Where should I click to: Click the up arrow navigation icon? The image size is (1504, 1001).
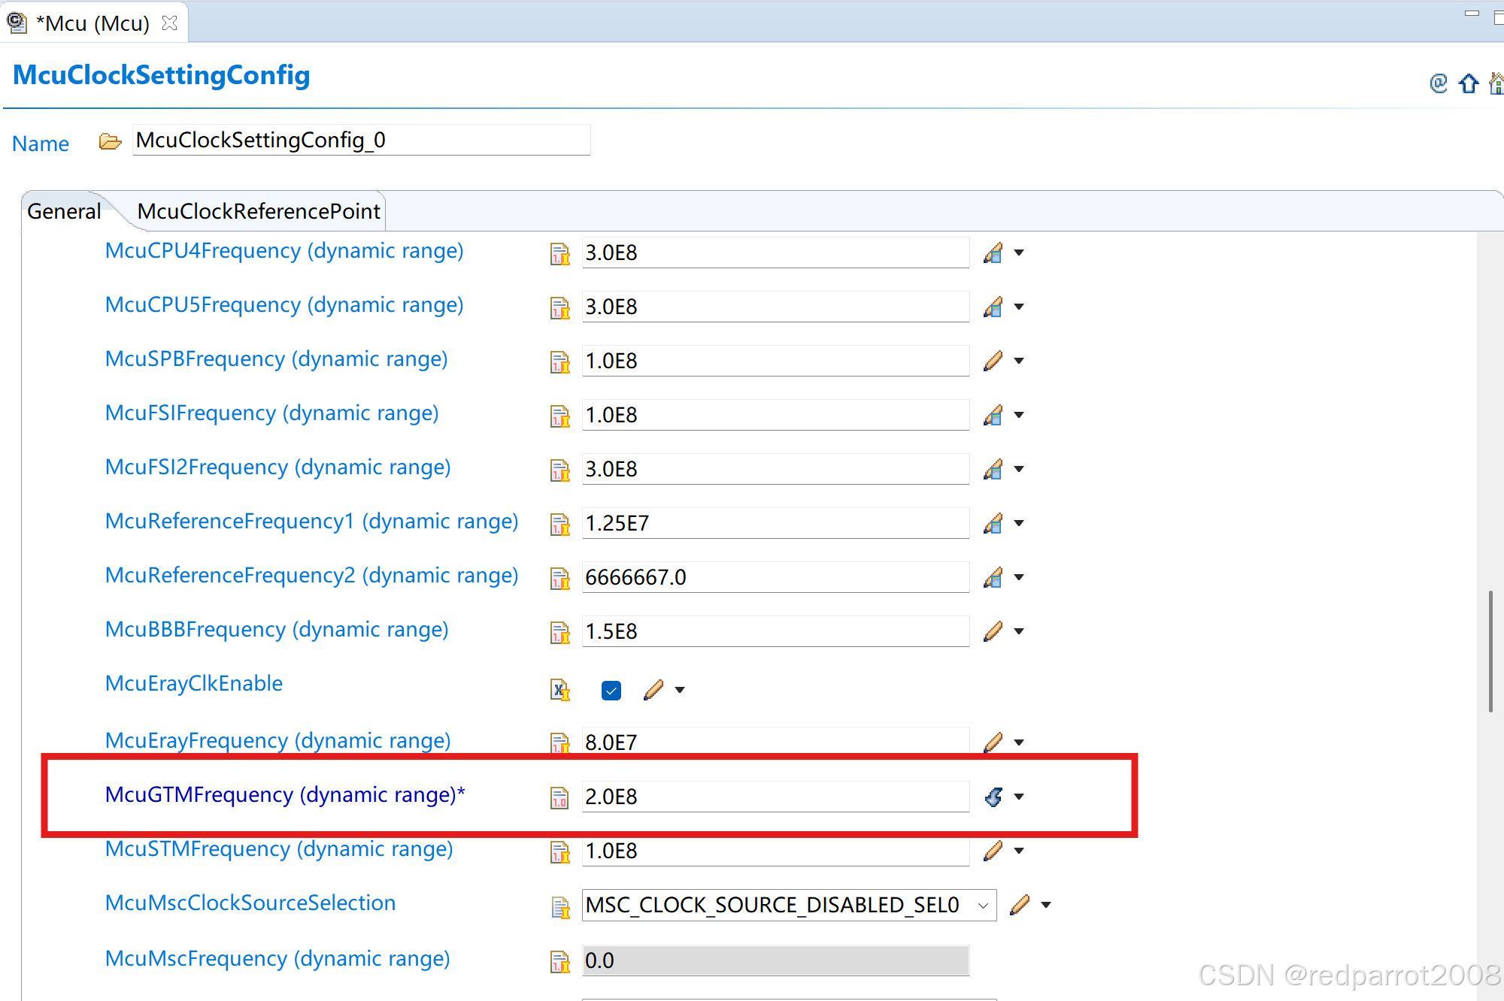(x=1468, y=83)
